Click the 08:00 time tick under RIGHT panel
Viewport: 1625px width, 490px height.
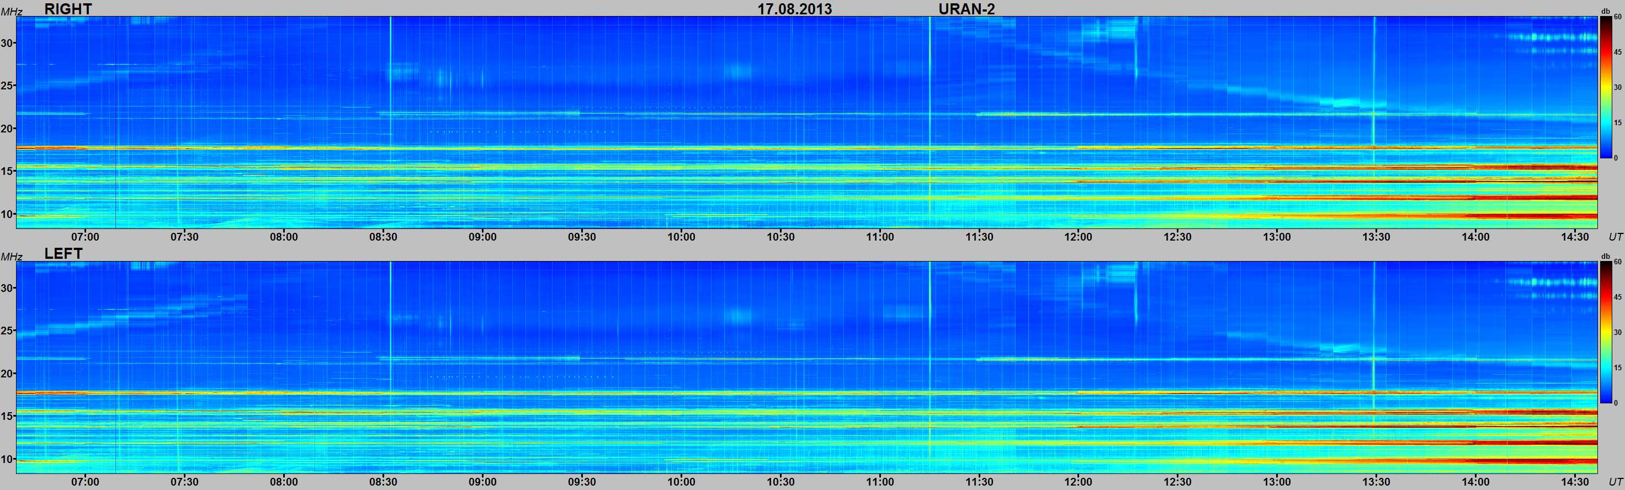click(284, 237)
